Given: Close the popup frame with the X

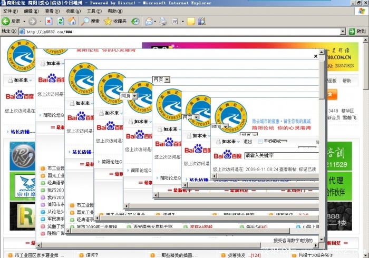Looking at the screenshot, I should 316,56.
